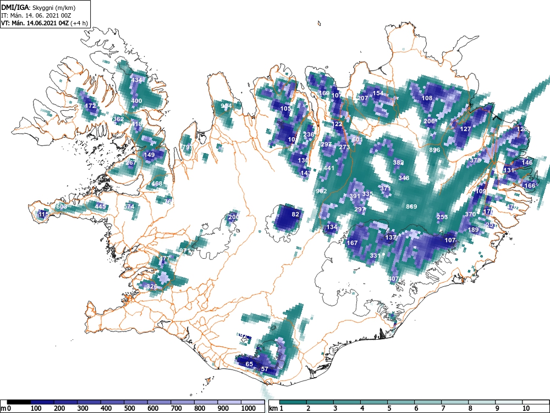Viewport: 550px width, 413px height.
Task: Click the visibility value 149 on the map
Action: 150,155
